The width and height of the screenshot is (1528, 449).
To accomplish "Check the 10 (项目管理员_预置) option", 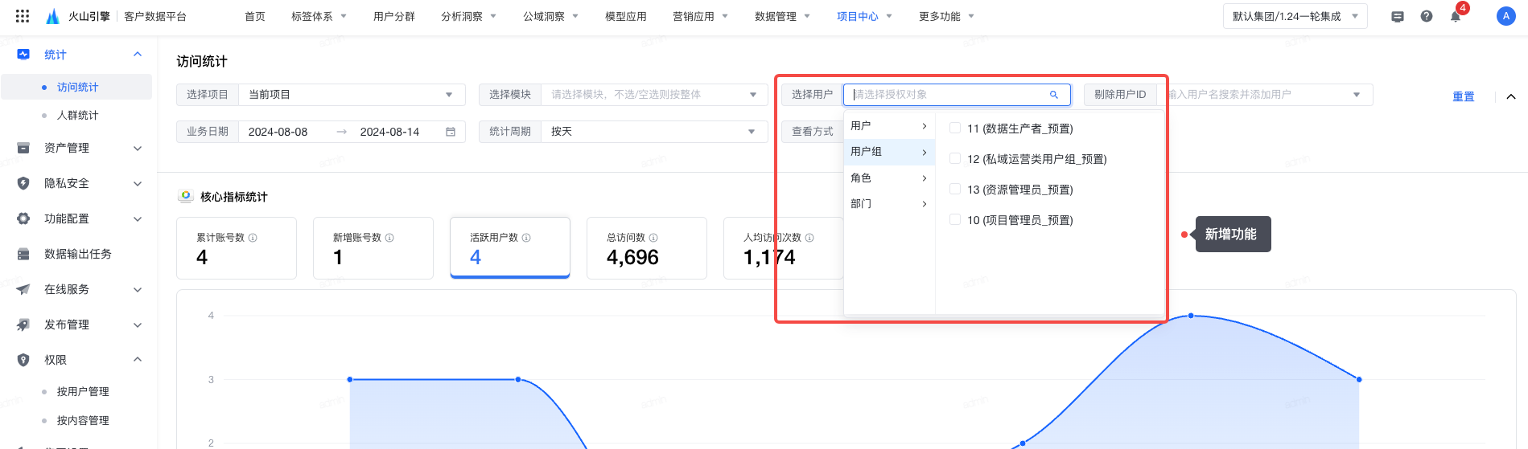I will point(955,219).
